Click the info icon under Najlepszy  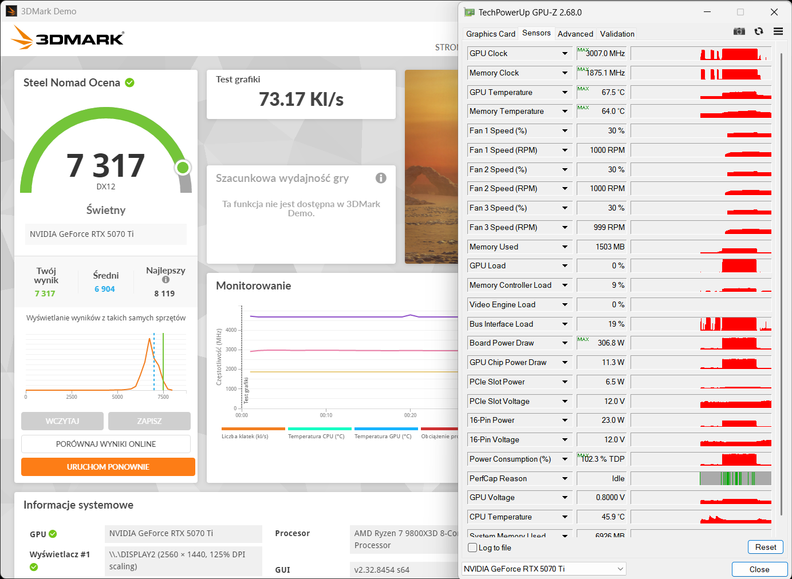[166, 280]
